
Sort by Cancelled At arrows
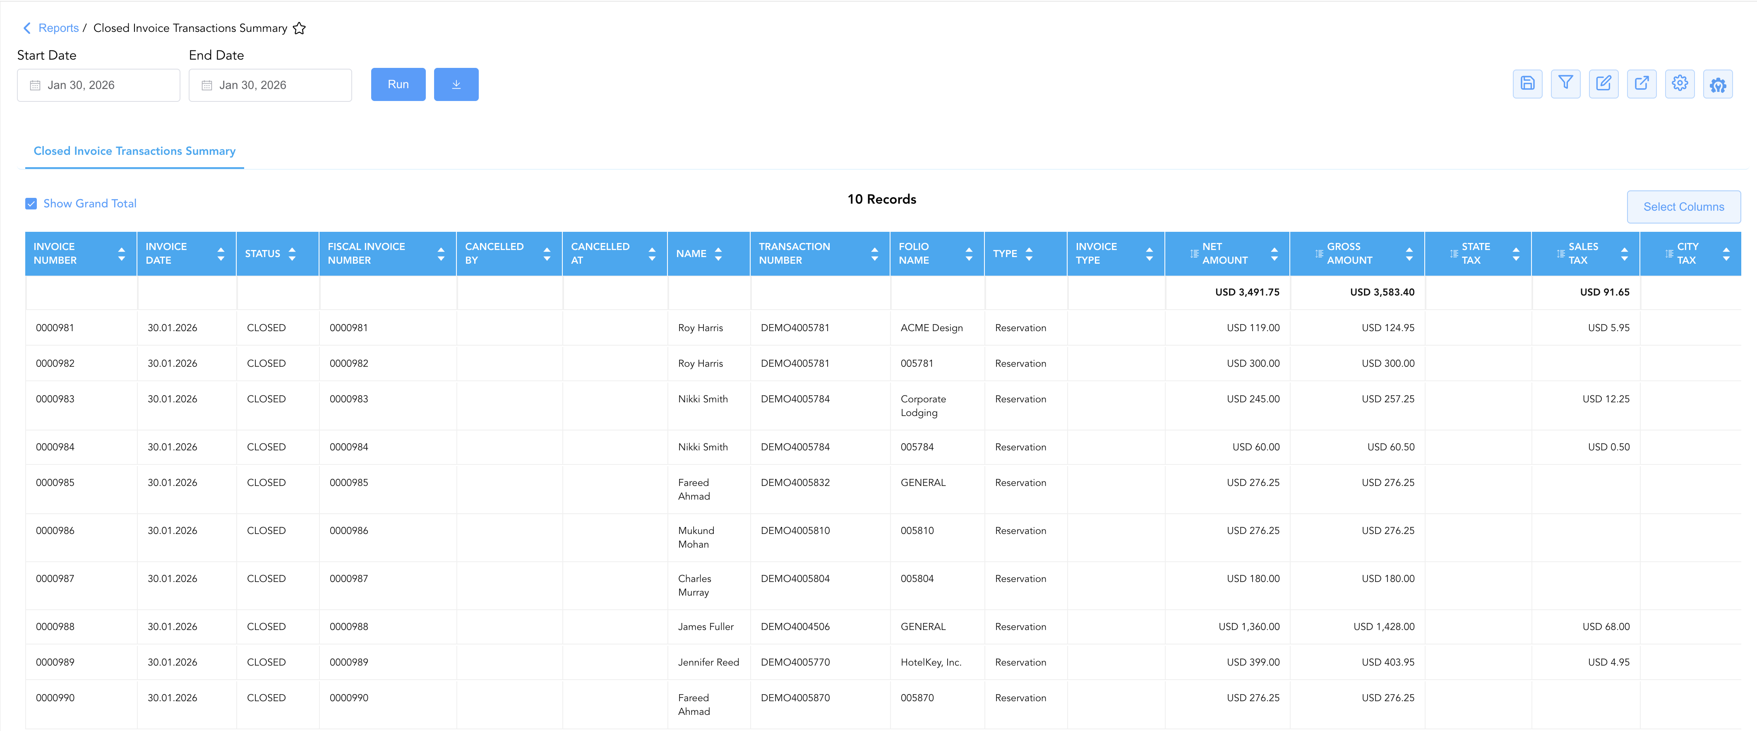click(652, 254)
